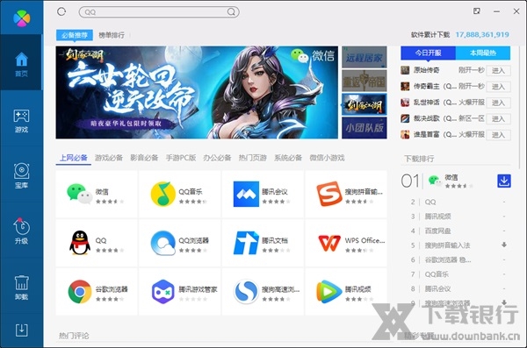This screenshot has height=348, width=527.
Task: Click the magnifier search icon in search box
Action: tap(231, 11)
